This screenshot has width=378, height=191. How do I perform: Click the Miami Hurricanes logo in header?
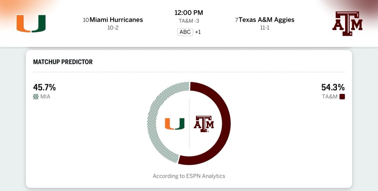[x=31, y=24]
